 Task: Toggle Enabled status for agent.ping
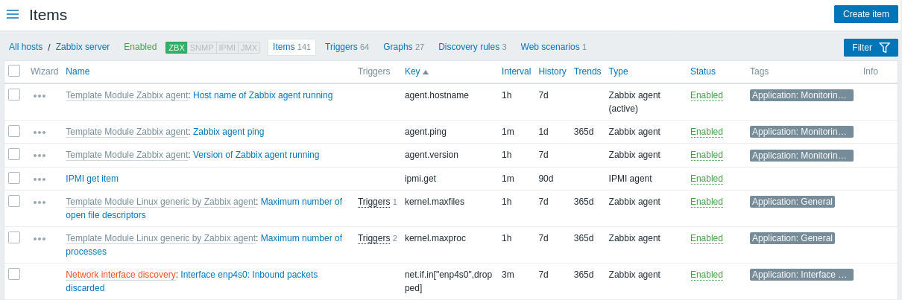[707, 132]
